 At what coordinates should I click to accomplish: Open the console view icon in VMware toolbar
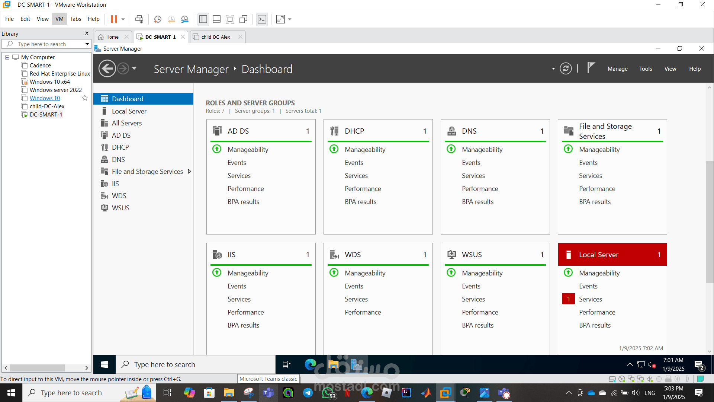coord(262,19)
